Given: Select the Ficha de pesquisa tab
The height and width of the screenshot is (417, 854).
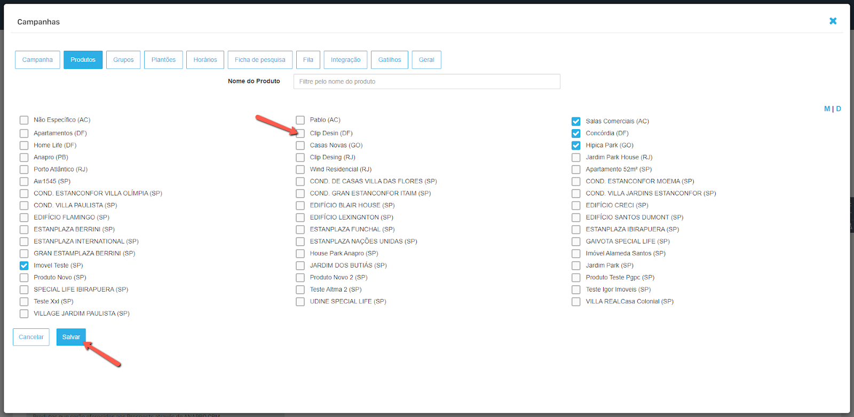Looking at the screenshot, I should tap(260, 60).
